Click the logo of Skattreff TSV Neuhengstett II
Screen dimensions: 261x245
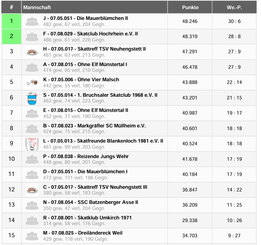click(32, 52)
